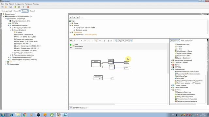The height and width of the screenshot is (117, 209).
Task: Click the chip icon beside Контроллер 1
Action: pos(6,17)
